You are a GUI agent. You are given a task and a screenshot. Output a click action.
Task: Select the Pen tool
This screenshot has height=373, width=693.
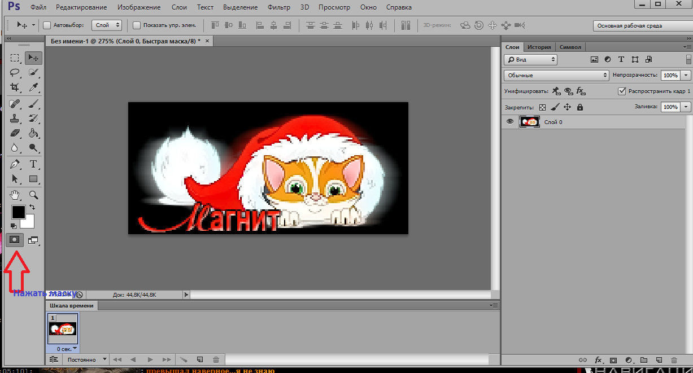[x=15, y=164]
